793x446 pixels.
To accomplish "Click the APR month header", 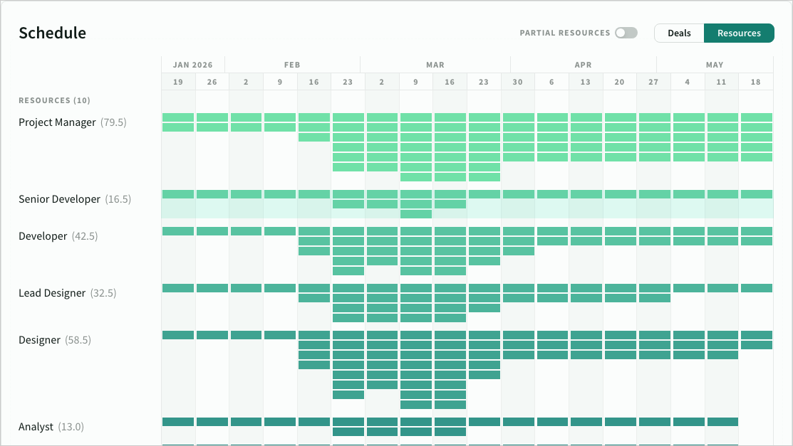I will (x=583, y=65).
